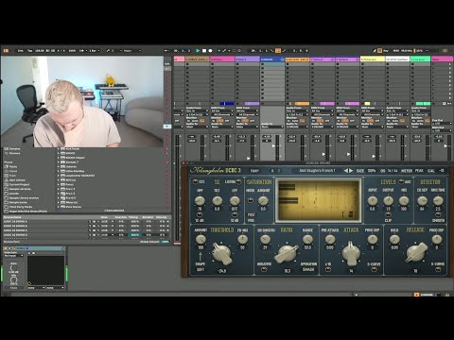Image resolution: width=454 pixels, height=340 pixels.
Task: Toggle the Saturation MODE switch
Action: pyautogui.click(x=251, y=201)
